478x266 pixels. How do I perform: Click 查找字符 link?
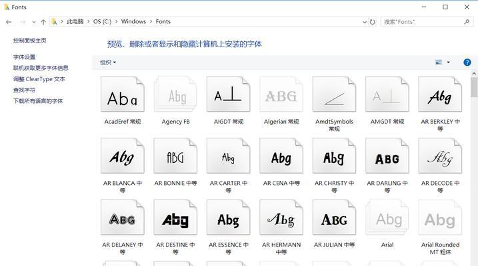(x=25, y=90)
